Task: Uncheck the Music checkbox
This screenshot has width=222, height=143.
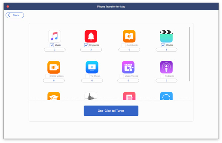Action: (x=52, y=45)
